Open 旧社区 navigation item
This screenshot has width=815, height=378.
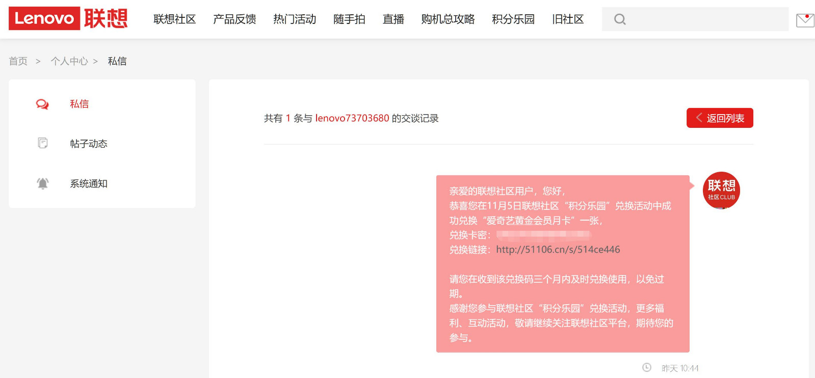568,19
